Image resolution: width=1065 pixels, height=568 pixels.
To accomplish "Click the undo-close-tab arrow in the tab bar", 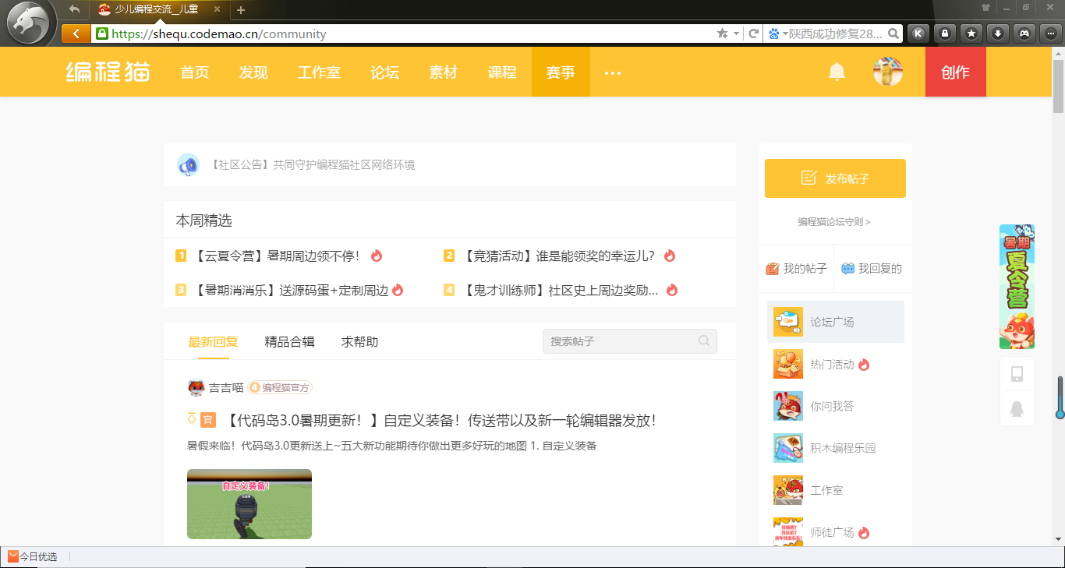I will pos(75,9).
